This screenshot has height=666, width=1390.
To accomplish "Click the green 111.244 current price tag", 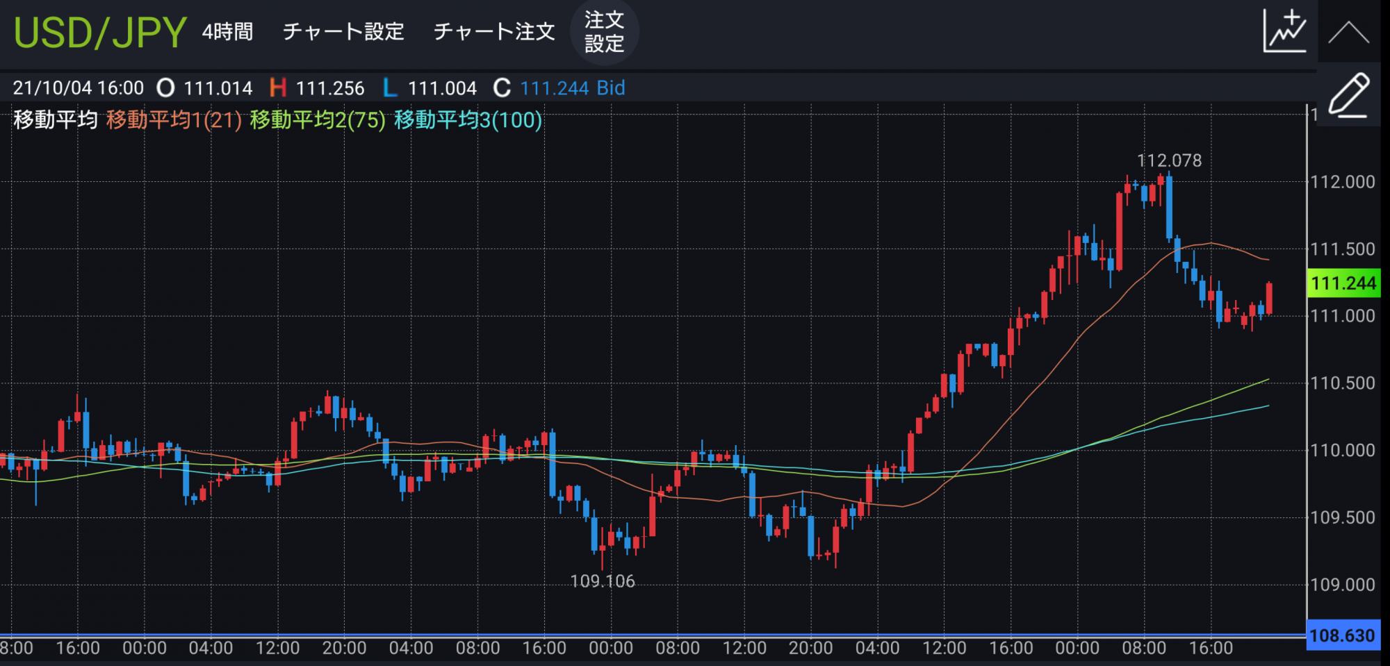I will pyautogui.click(x=1343, y=283).
